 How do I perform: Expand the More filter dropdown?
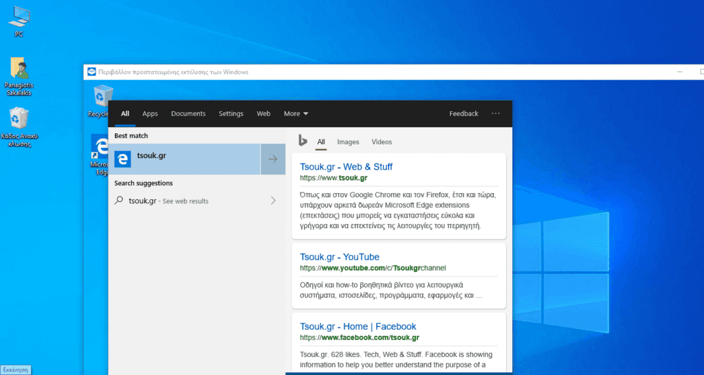tap(296, 114)
